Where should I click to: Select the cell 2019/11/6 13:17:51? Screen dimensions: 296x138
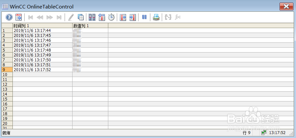[x=42, y=65]
